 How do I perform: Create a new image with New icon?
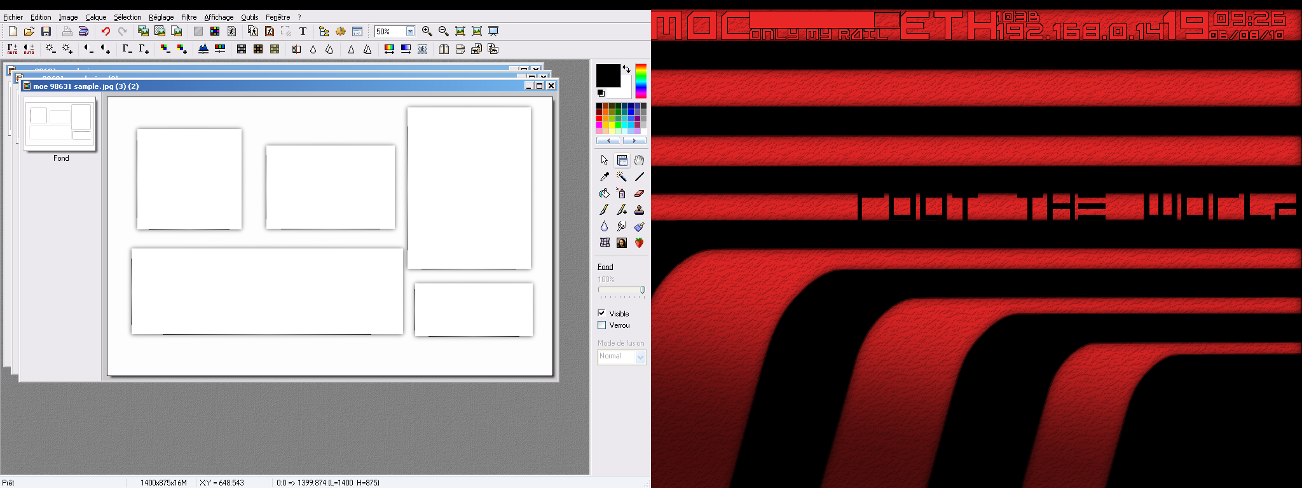click(13, 31)
